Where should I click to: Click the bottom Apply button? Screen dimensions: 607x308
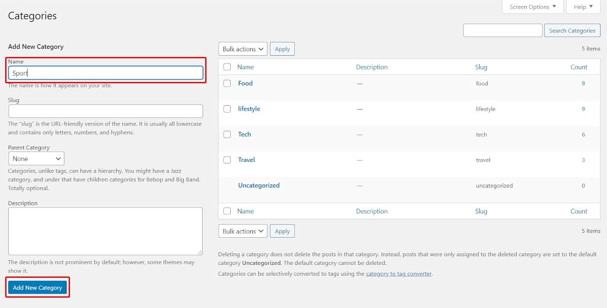pos(282,231)
